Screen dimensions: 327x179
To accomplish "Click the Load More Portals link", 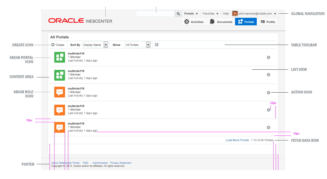I will click(x=237, y=140).
